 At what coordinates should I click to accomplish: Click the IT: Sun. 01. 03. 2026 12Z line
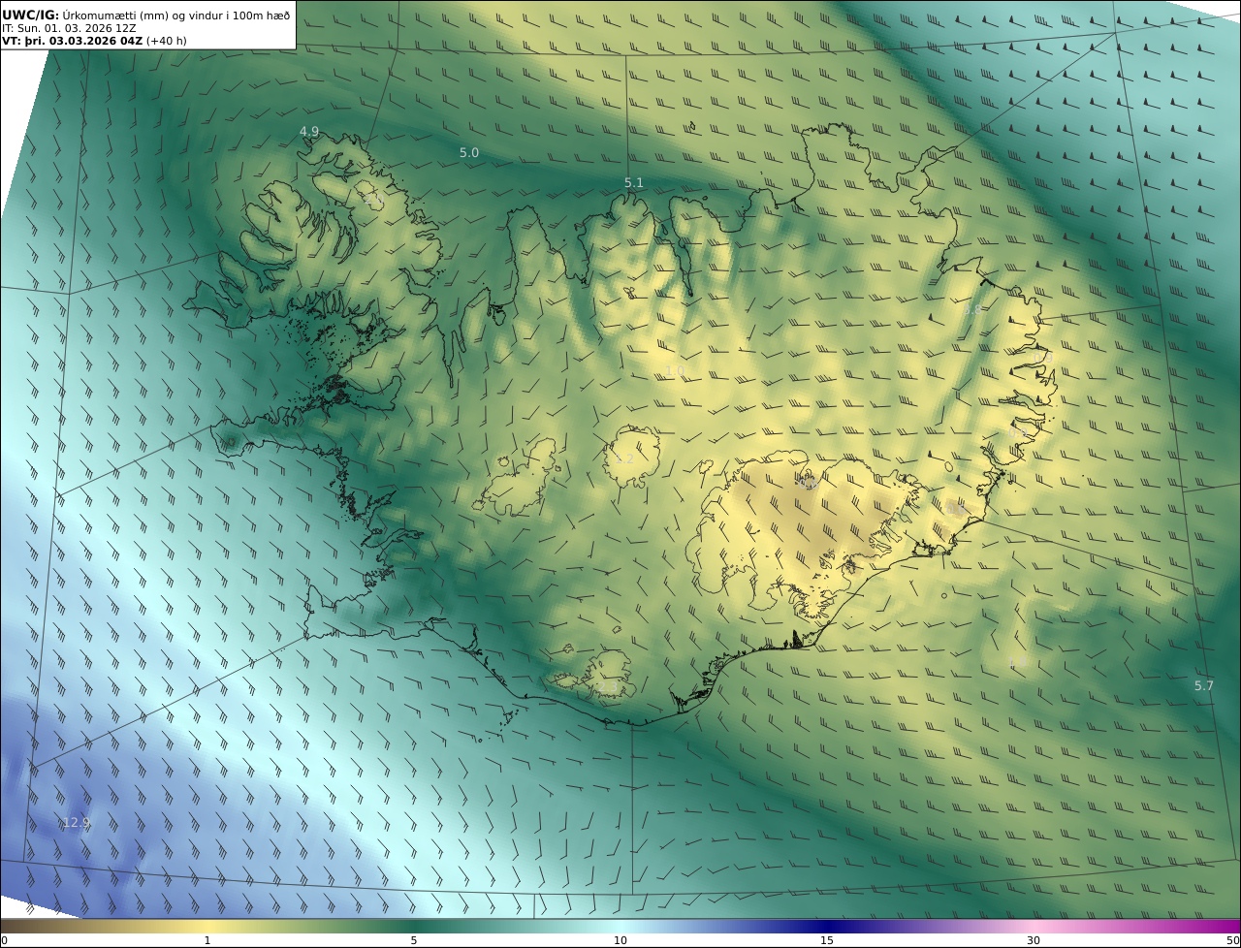click(69, 28)
